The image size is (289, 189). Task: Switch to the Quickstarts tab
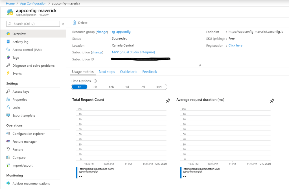128,72
